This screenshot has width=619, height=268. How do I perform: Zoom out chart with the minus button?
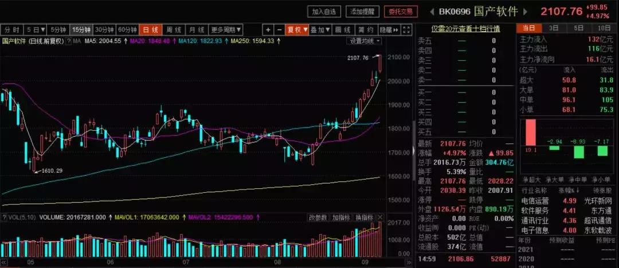click(x=280, y=30)
